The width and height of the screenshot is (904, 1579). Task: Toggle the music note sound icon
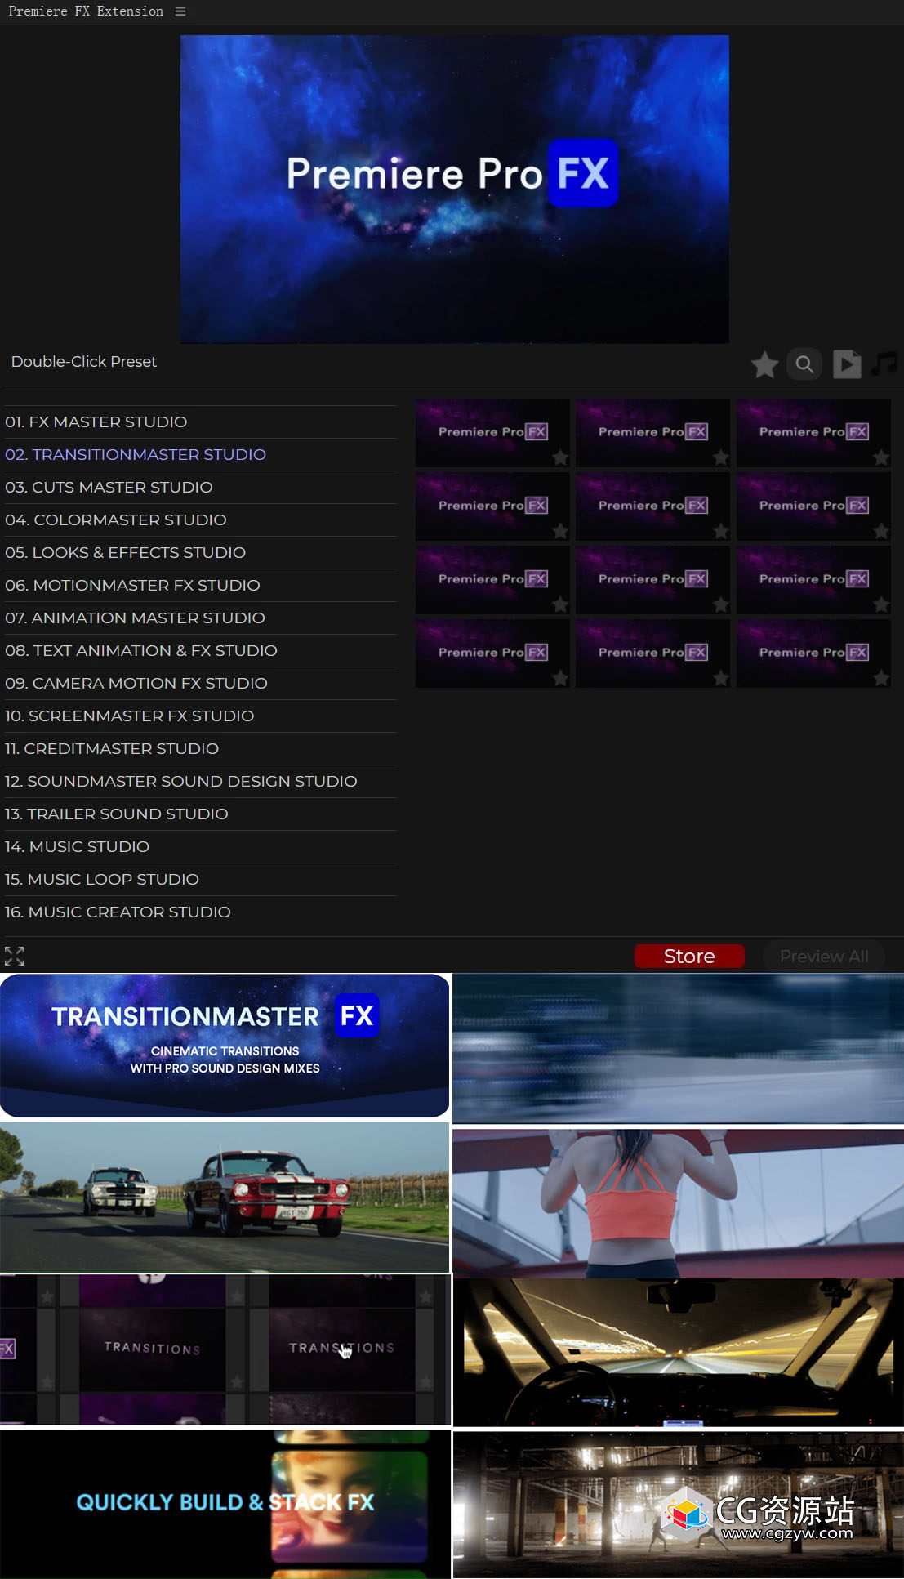point(884,363)
